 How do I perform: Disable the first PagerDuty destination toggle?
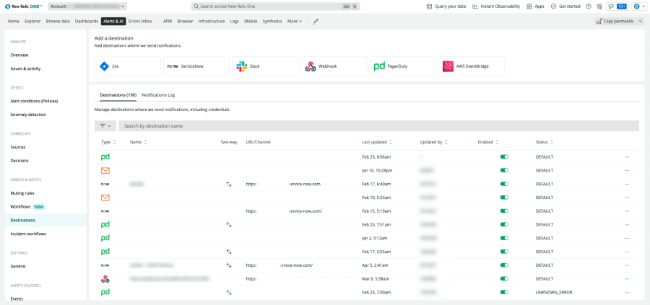pos(503,156)
